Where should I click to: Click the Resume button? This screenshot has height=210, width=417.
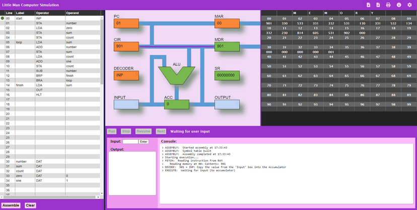click(144, 131)
